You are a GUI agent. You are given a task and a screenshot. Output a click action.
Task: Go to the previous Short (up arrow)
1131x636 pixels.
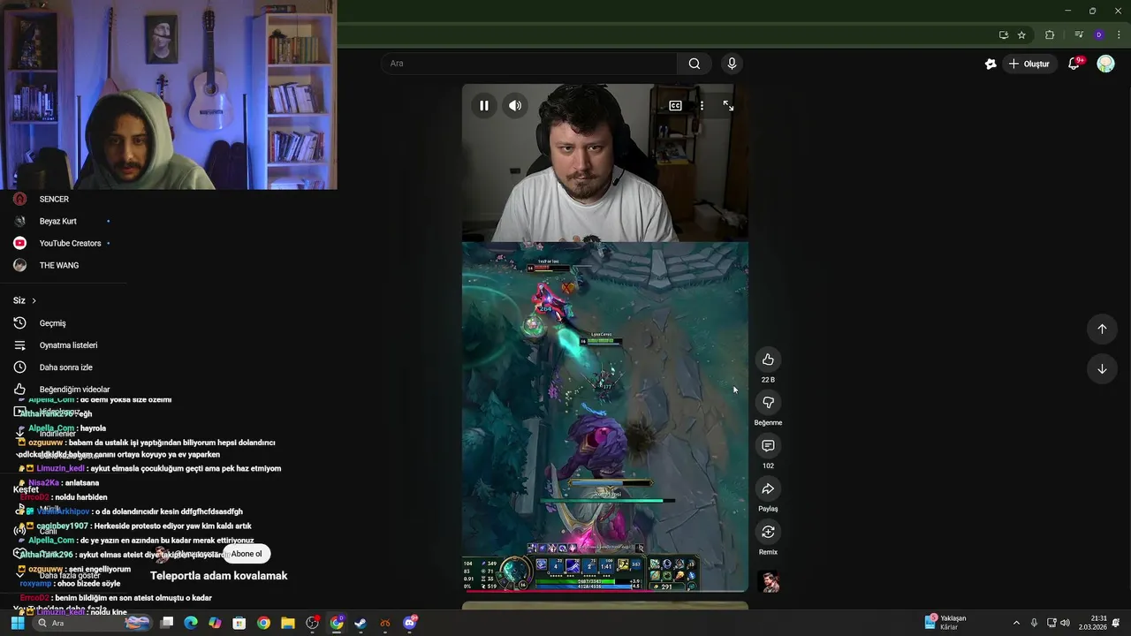tap(1102, 329)
